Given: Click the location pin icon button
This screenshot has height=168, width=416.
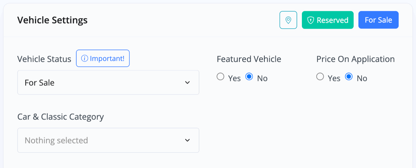Looking at the screenshot, I should [x=288, y=20].
